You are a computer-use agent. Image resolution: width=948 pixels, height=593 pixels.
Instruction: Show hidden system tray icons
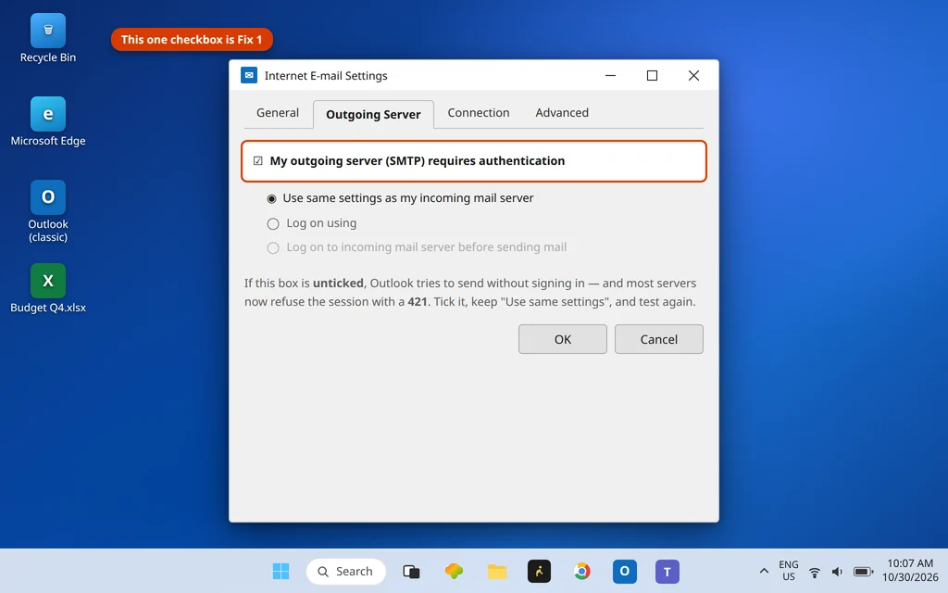tap(764, 571)
